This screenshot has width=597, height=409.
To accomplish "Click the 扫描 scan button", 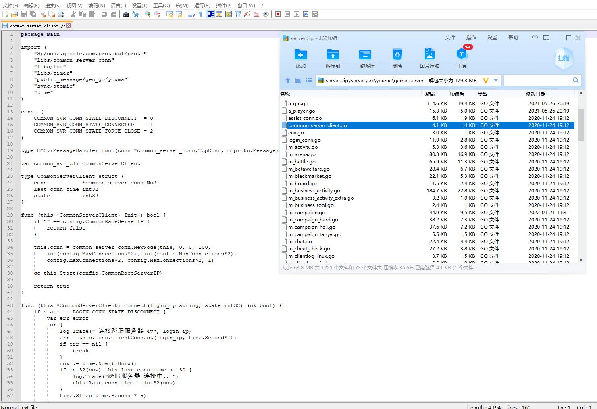I will coord(564,58).
